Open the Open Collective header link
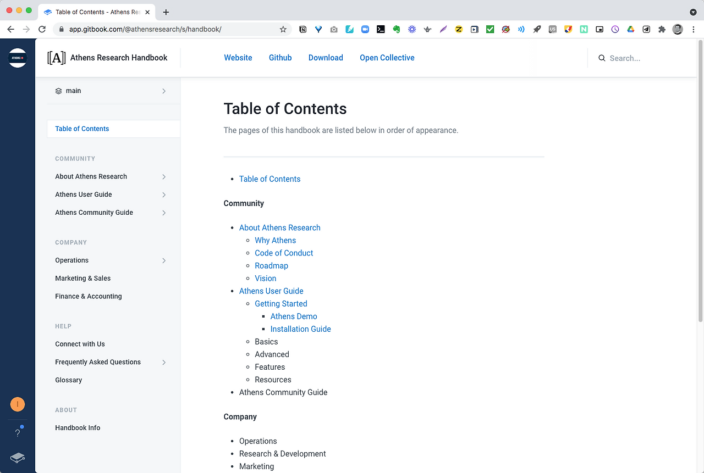 pos(387,58)
